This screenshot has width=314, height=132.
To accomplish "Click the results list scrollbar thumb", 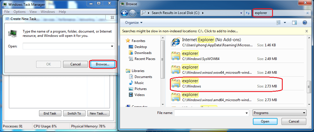I will pyautogui.click(x=309, y=87).
